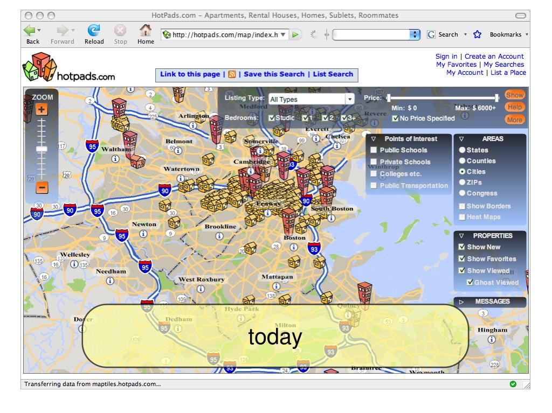Click the browser search input field

[x=371, y=34]
